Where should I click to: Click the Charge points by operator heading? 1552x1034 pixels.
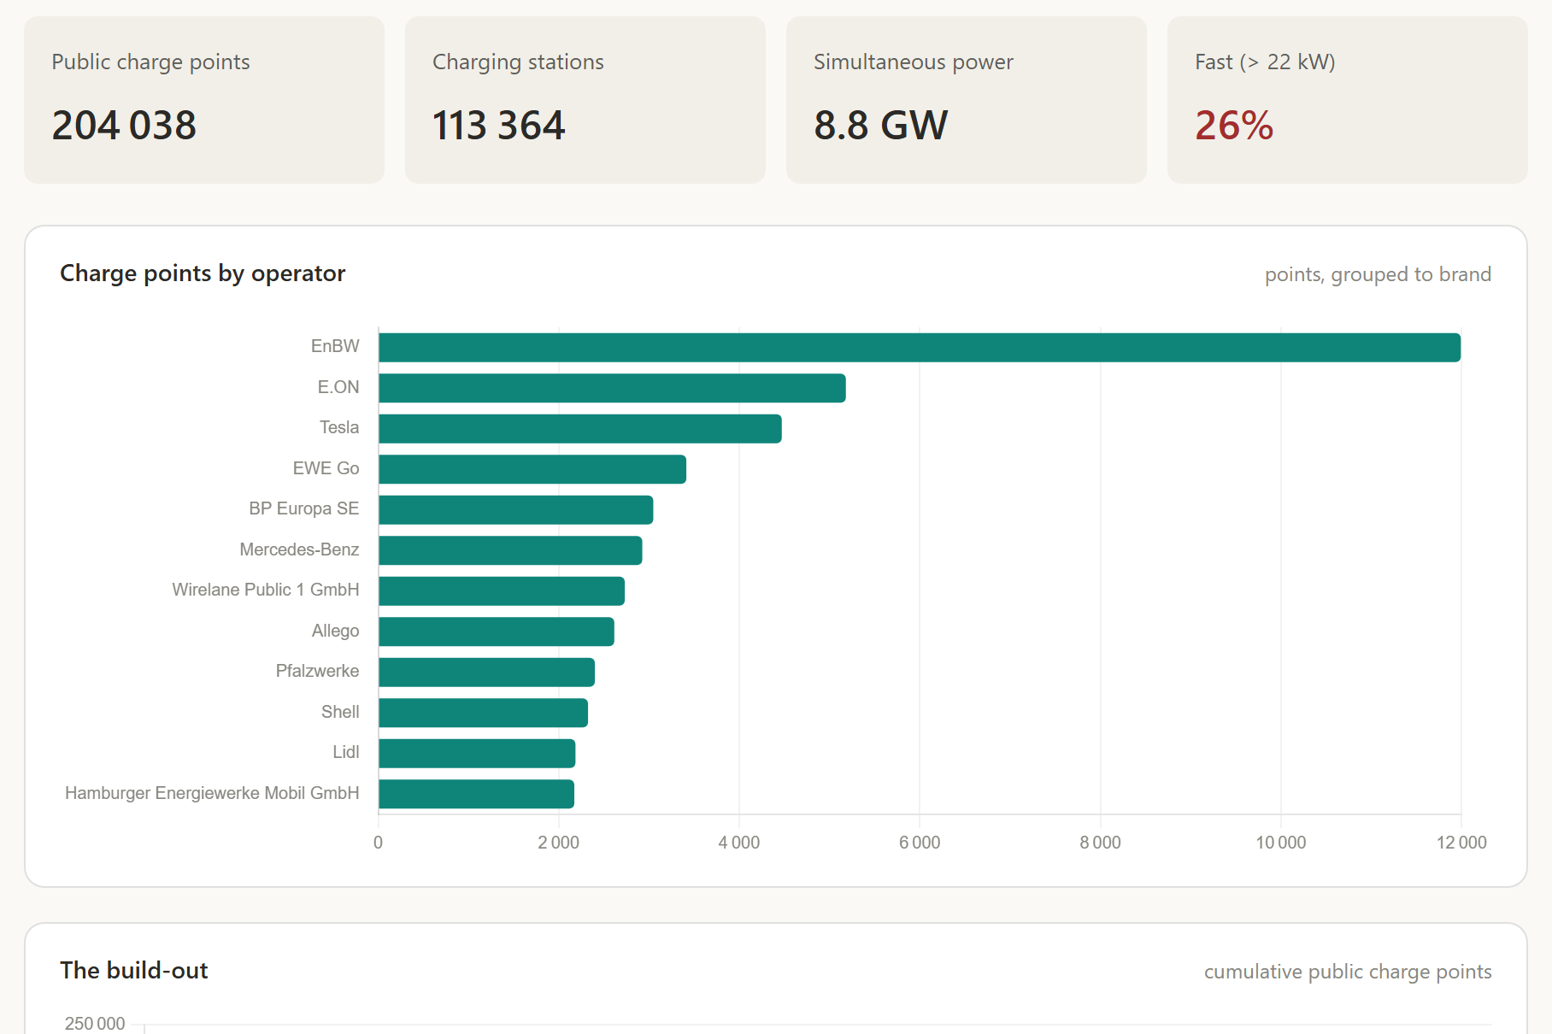[x=203, y=273]
